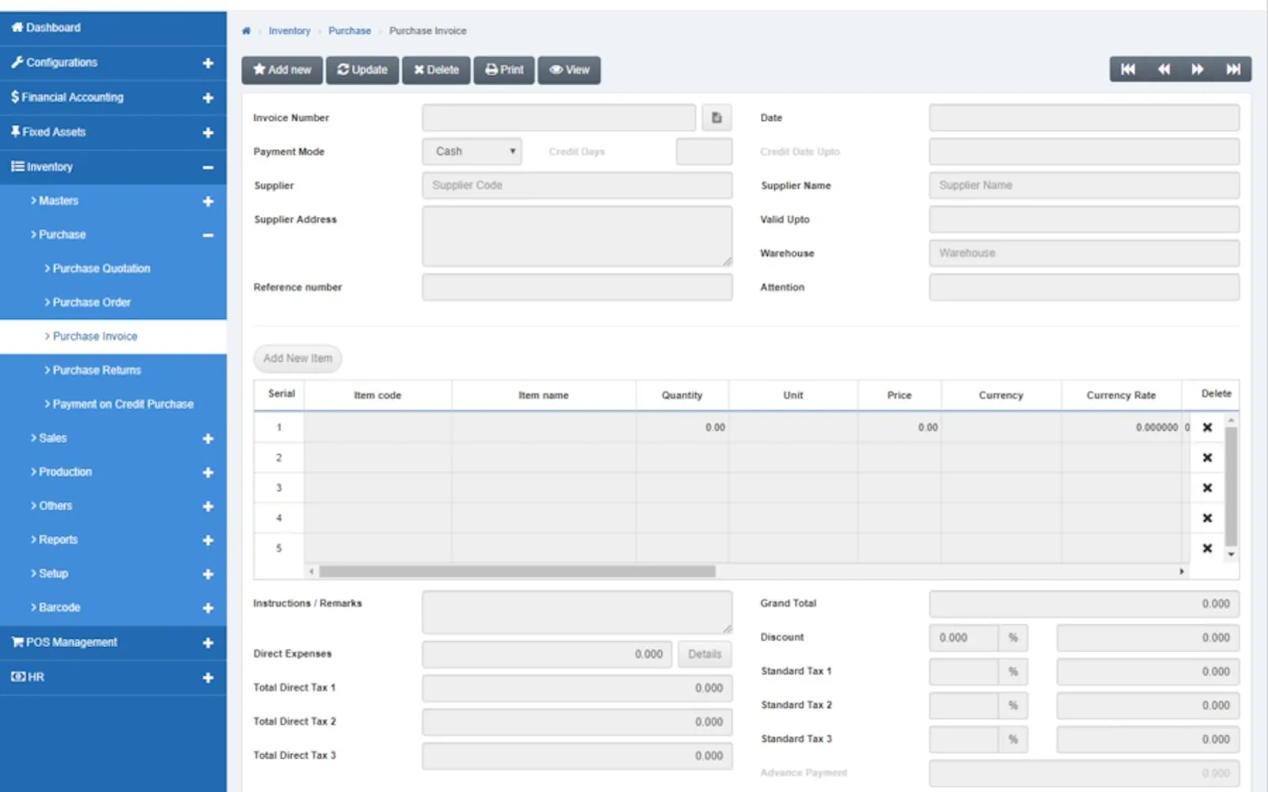Click the Warehouse input field
Screen dimensions: 1268x792
[1084, 253]
